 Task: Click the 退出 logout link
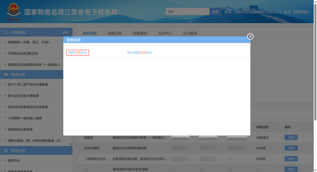[x=287, y=12]
